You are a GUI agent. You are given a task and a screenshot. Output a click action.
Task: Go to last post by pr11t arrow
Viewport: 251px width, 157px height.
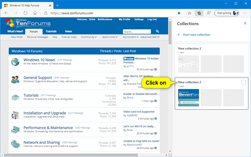click(156, 69)
